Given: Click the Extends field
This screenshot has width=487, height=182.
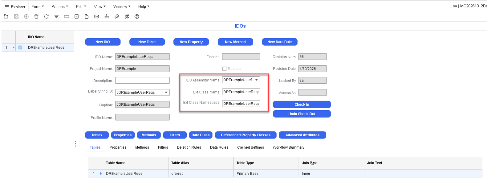Looking at the screenshot, I should tap(241, 57).
